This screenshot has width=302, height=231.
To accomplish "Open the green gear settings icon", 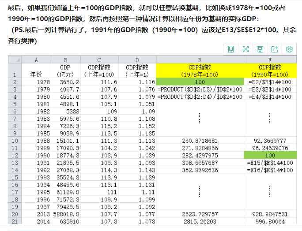I will [289, 49].
